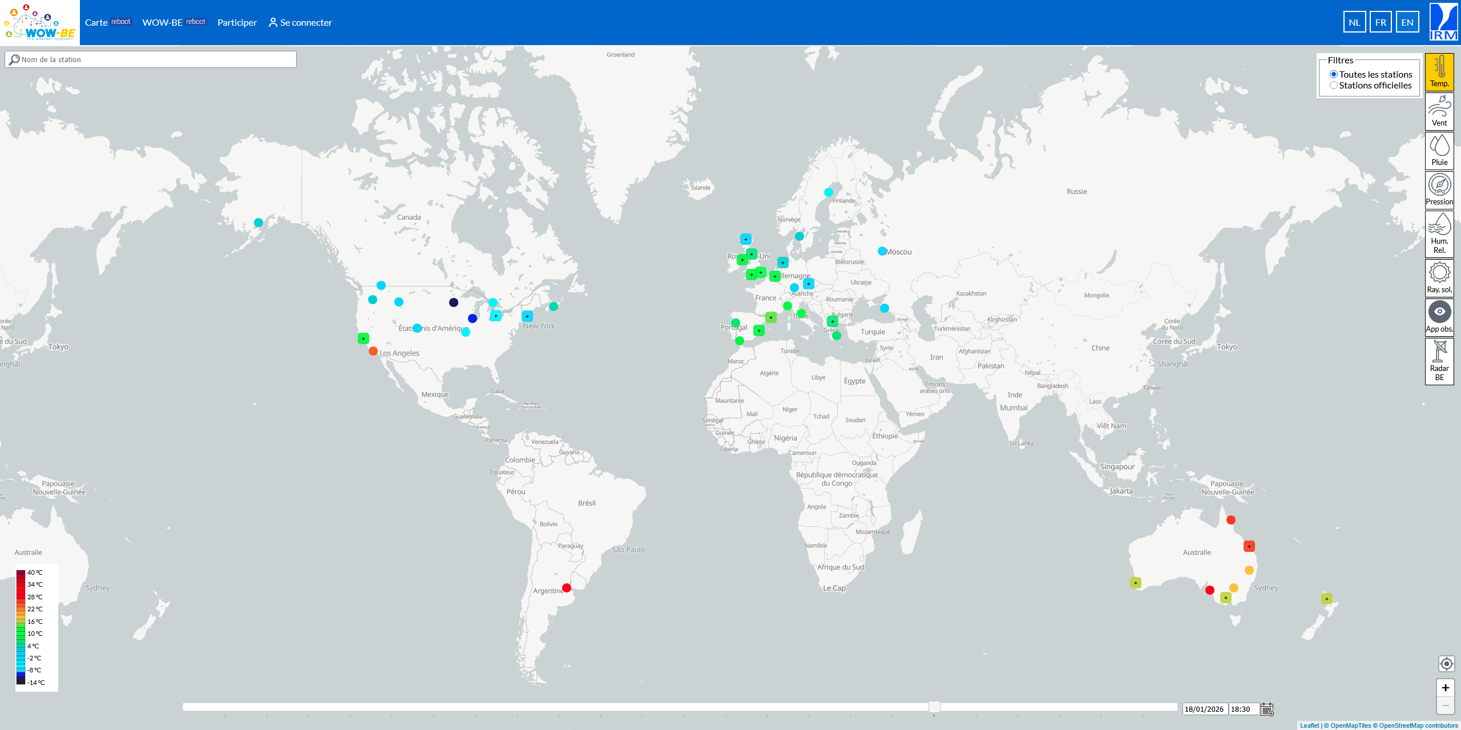Select the 'Stations officielles' radio button
Screen dimensions: 1461x730
[1334, 86]
